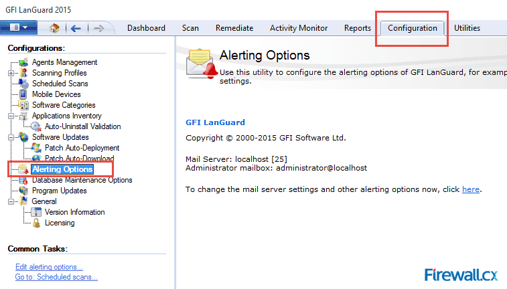This screenshot has height=289, width=507.
Task: Select General tree label
Action: click(x=44, y=201)
